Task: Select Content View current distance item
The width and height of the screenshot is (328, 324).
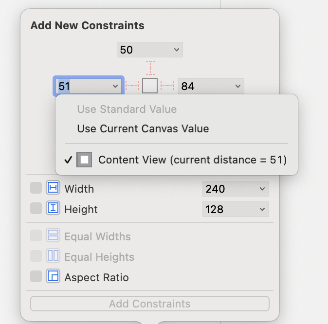Action: [x=192, y=160]
